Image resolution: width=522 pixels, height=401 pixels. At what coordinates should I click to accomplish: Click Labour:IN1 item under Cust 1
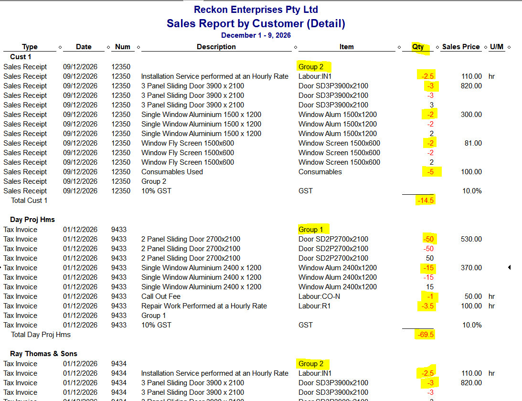pyautogui.click(x=315, y=76)
